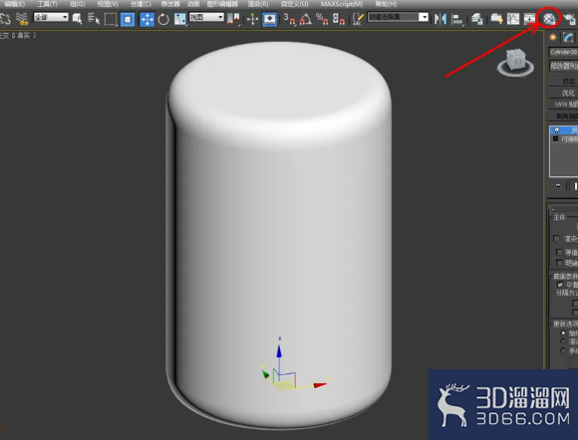This screenshot has height=440, width=578.
Task: Open the 组(G) menu
Action: [77, 4]
